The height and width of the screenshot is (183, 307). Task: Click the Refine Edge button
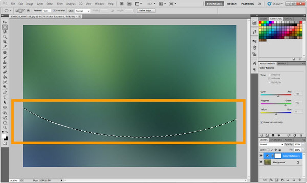(x=146, y=11)
